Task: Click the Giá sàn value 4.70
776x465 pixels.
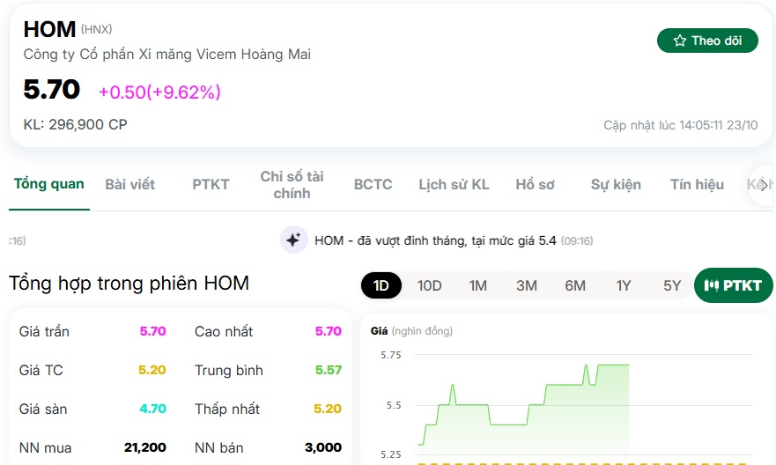Action: [152, 409]
